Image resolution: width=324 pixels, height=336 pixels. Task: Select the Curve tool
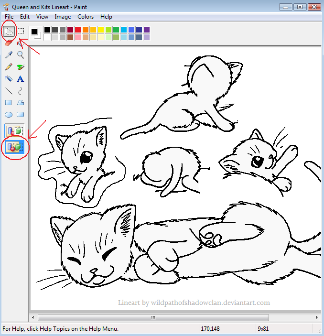pos(21,91)
